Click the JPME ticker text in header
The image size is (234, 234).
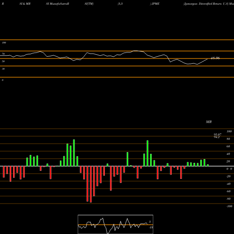[x=155, y=4]
